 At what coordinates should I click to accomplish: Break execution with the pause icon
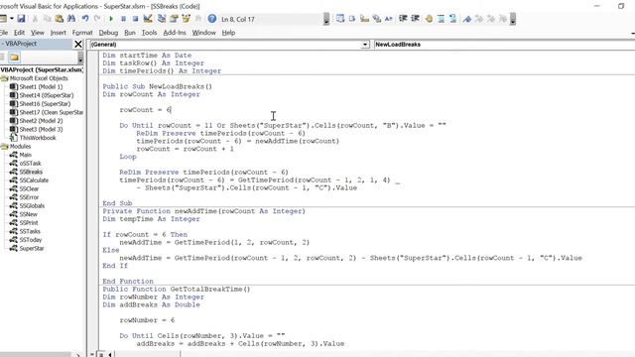[x=123, y=19]
